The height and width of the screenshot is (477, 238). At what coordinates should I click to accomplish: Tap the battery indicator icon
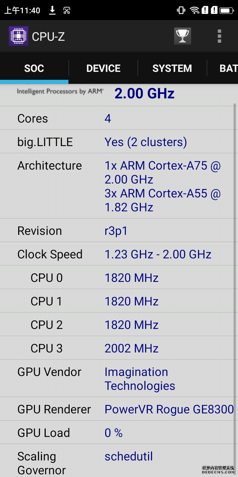point(227,10)
